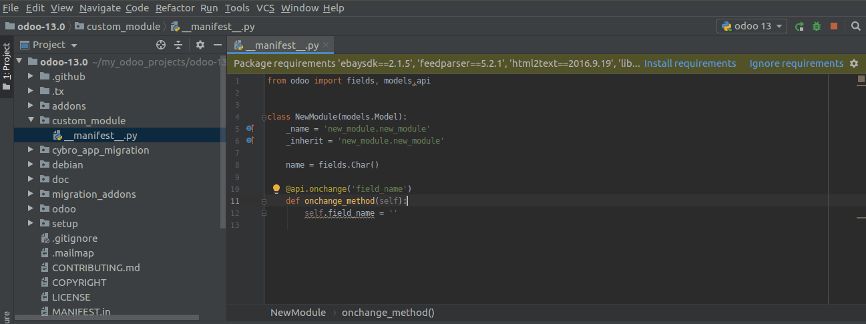The height and width of the screenshot is (324, 866).
Task: Click onchange_method() in the bottom breadcrumb
Action: click(x=388, y=312)
